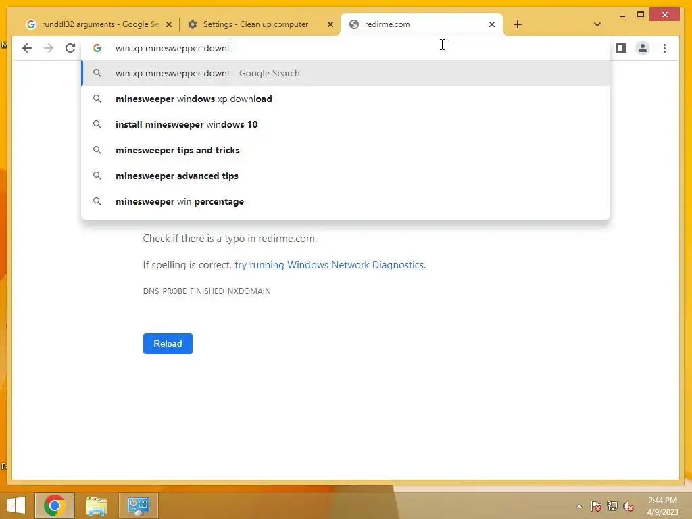Reload the page with the toolbar refresh icon
Screen dimensions: 692x519
click(70, 48)
